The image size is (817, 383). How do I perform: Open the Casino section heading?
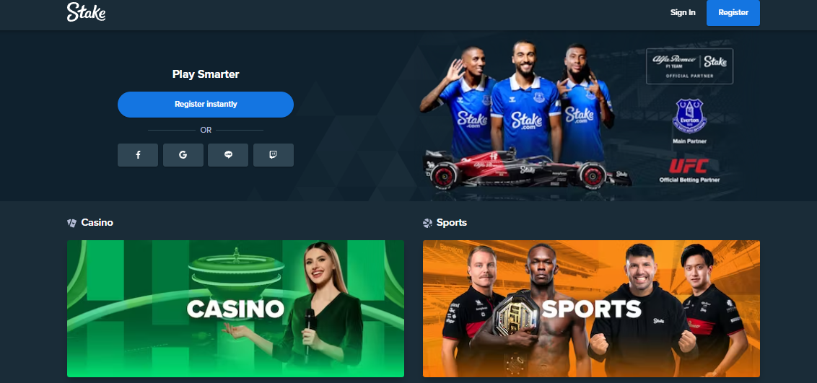97,223
